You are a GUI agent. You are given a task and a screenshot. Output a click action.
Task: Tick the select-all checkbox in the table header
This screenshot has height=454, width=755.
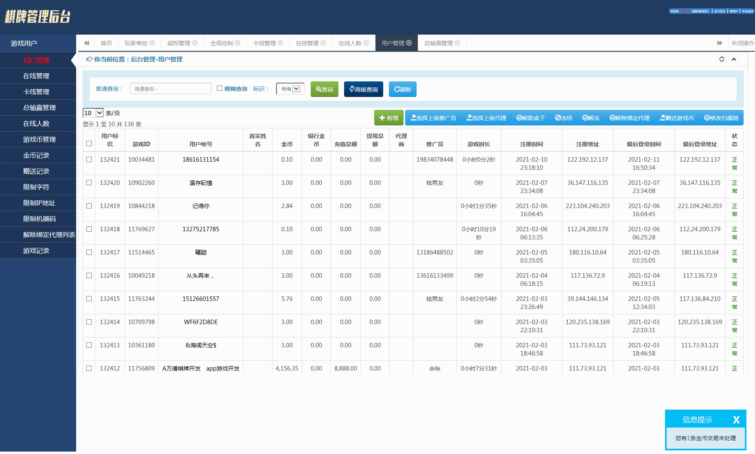89,144
